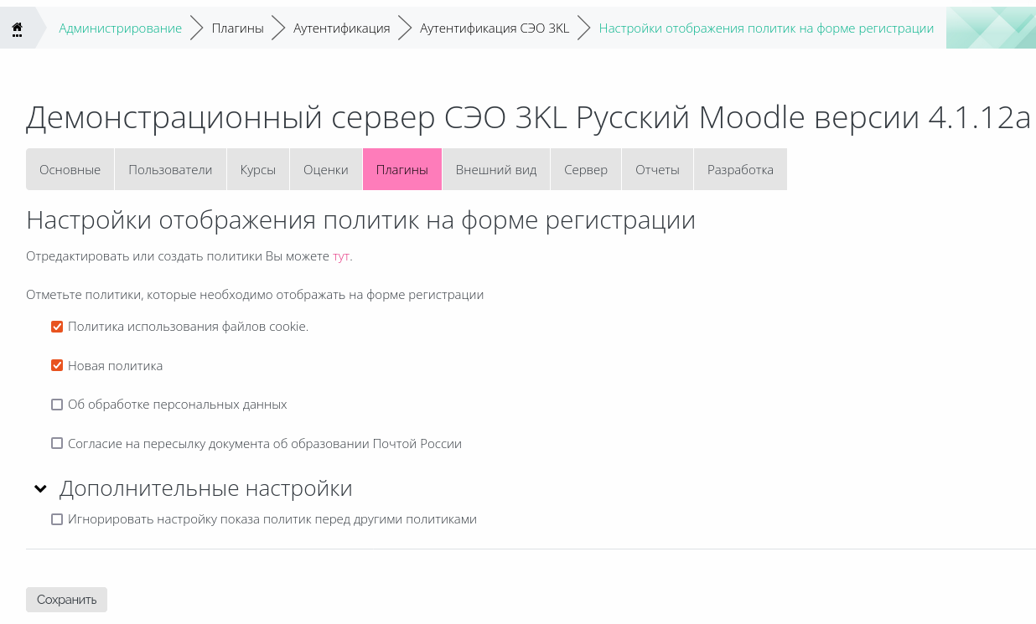Open the Курсы tab
This screenshot has height=624, width=1036.
click(258, 169)
